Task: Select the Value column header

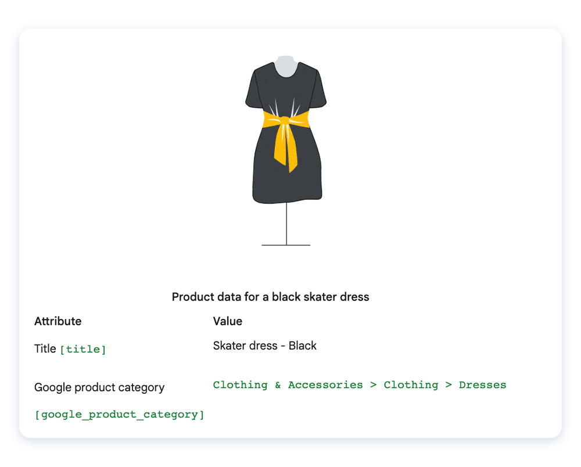Action: (227, 321)
